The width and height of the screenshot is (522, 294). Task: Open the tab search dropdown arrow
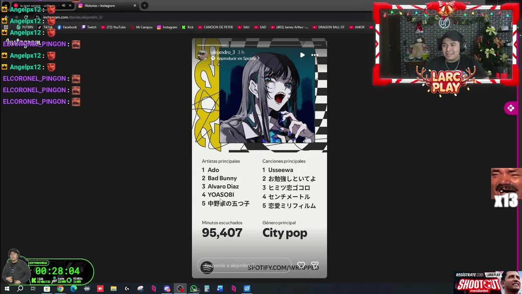click(6, 6)
